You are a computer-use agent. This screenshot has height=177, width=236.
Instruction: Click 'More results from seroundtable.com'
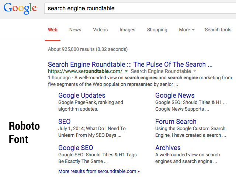point(99,171)
